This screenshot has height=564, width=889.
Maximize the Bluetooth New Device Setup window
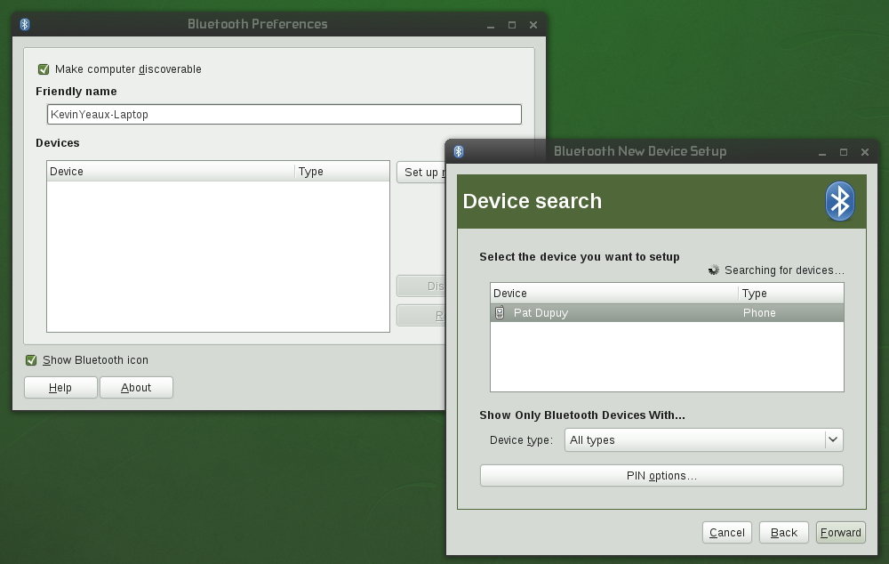point(844,152)
